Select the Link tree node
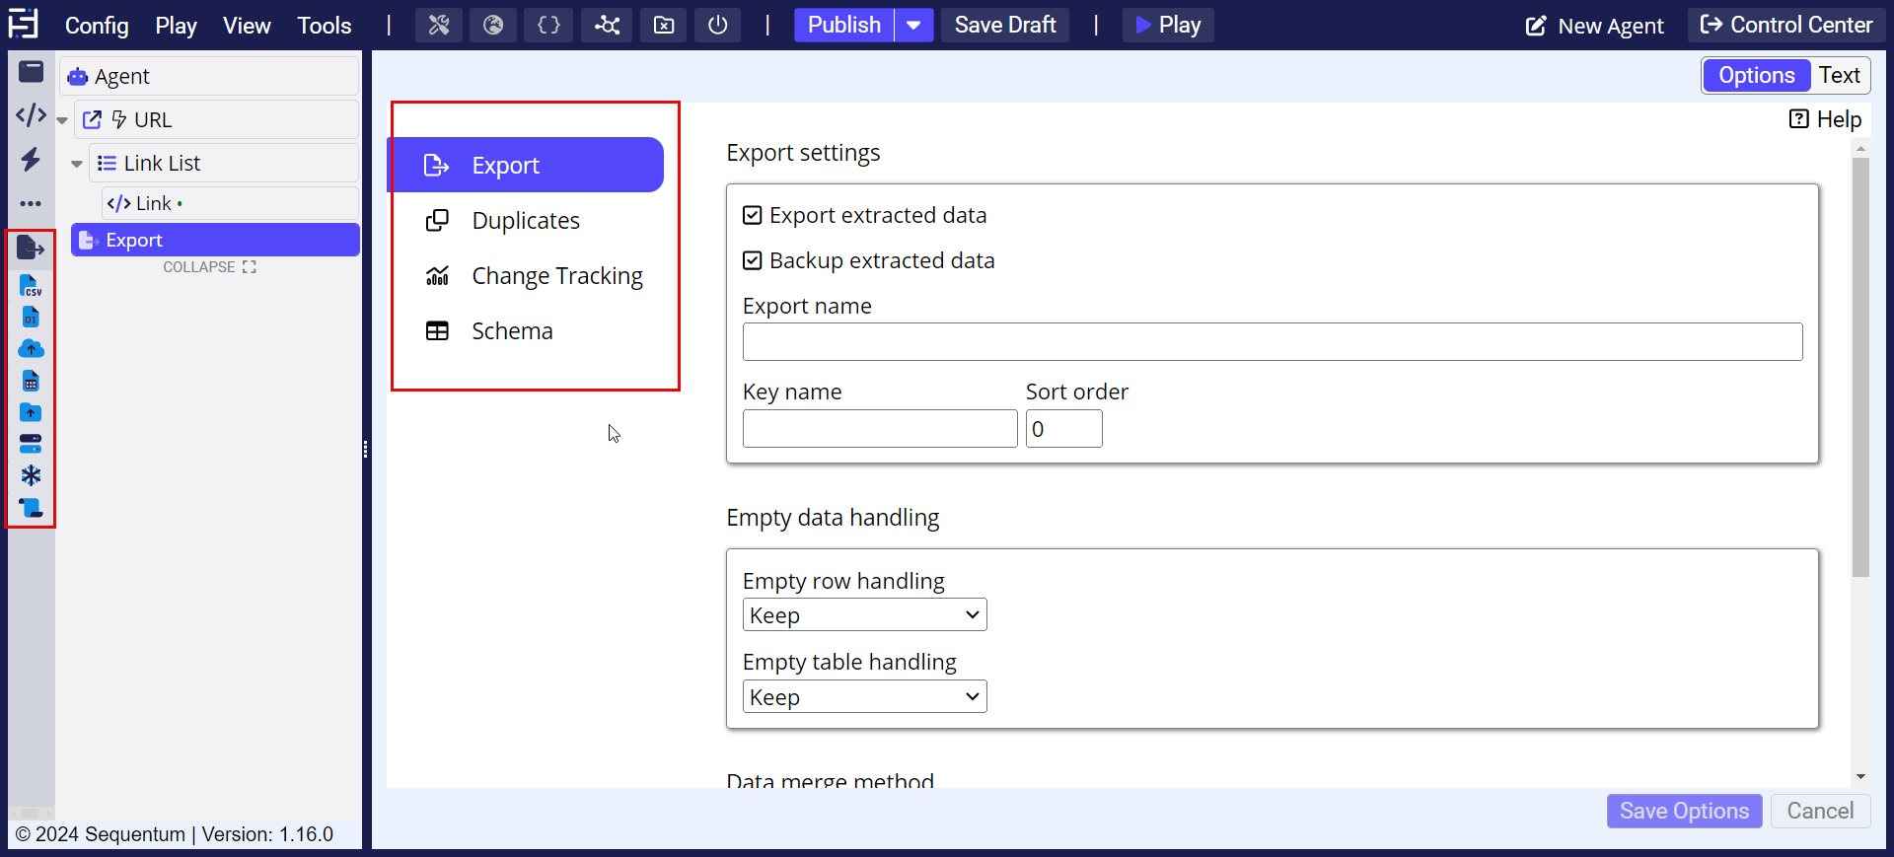 tap(230, 203)
